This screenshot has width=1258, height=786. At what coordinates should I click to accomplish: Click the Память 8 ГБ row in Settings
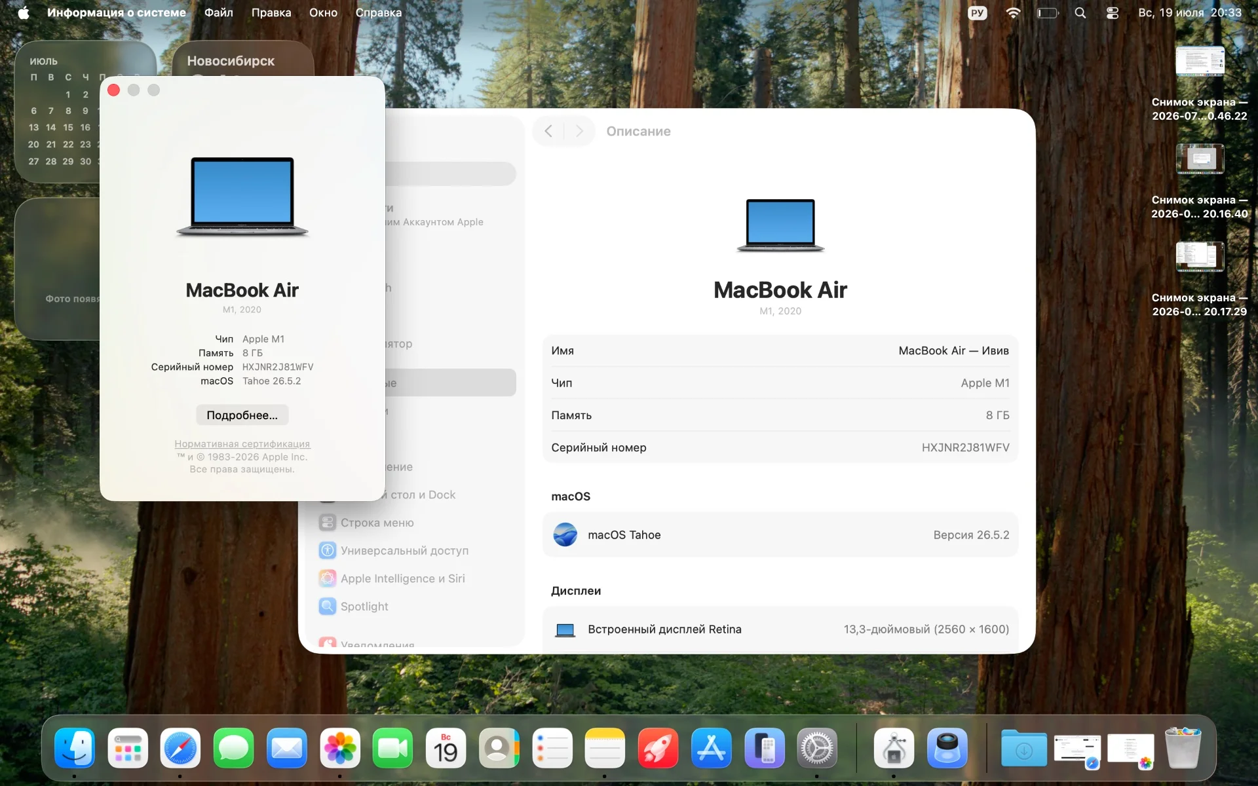point(780,415)
